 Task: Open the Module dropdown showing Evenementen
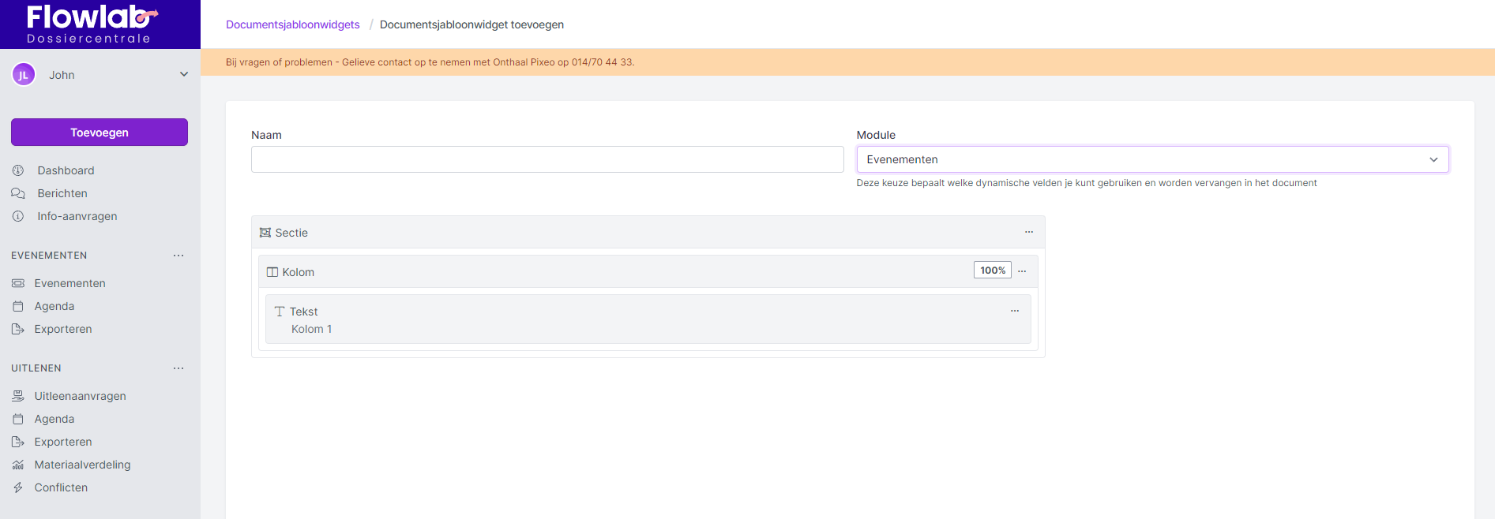pos(1151,159)
